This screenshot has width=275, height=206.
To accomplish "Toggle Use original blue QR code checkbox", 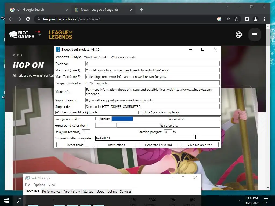I will pyautogui.click(x=57, y=112).
